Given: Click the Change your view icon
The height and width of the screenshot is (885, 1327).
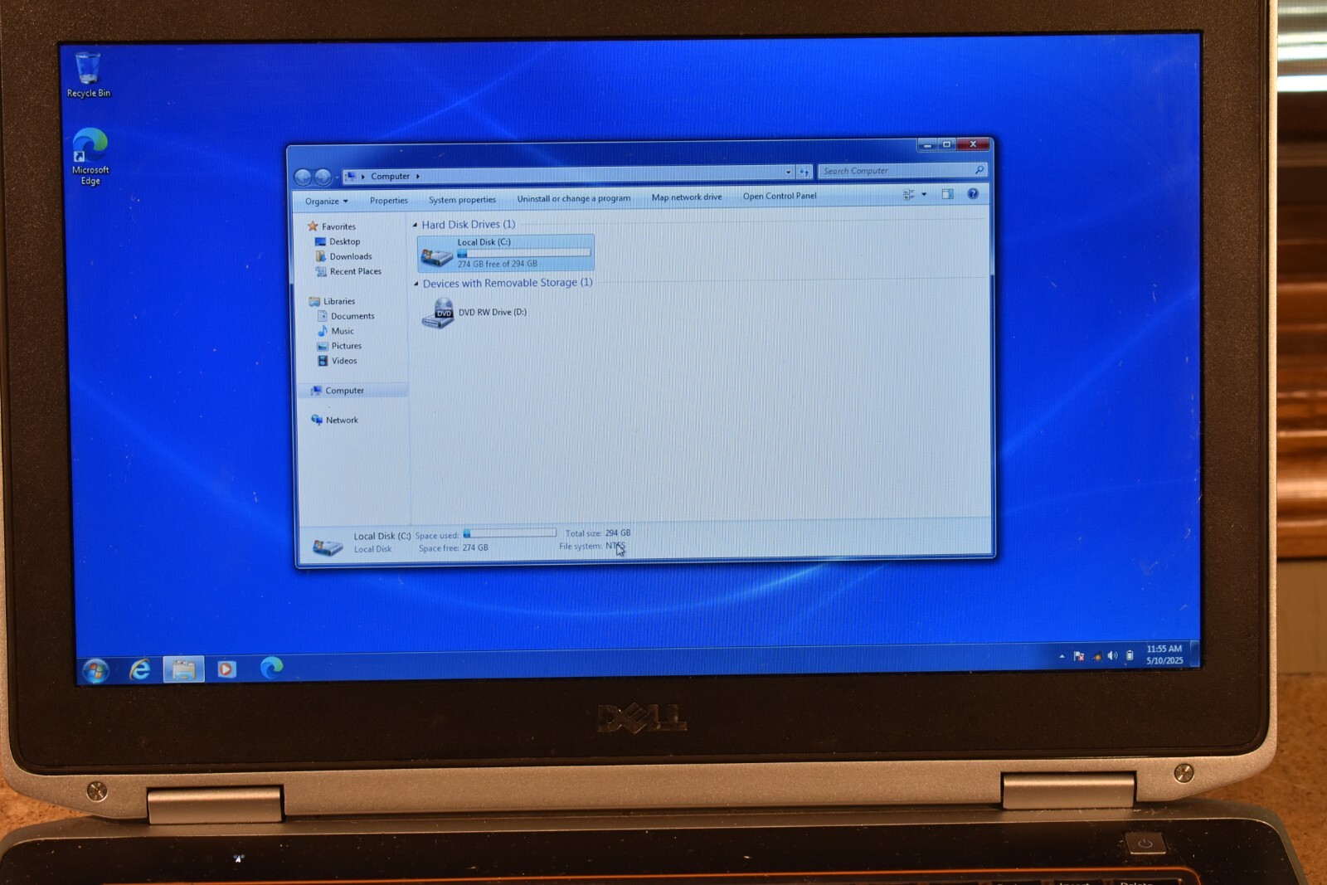Looking at the screenshot, I should click(x=909, y=194).
